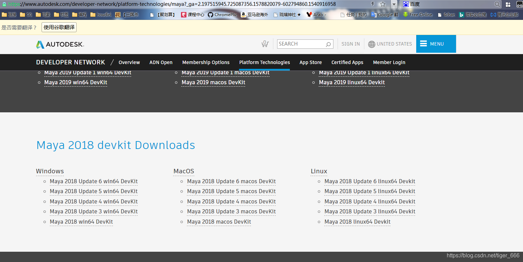The height and width of the screenshot is (262, 523).
Task: Click the search magnifier icon in the Autodesk header
Action: point(328,44)
